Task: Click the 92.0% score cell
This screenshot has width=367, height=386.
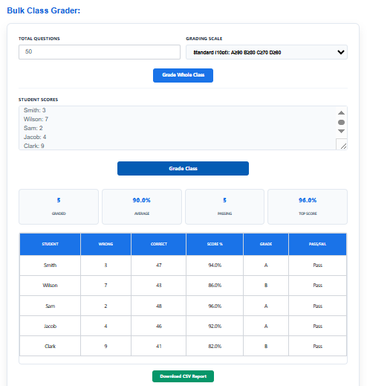Action: point(215,326)
